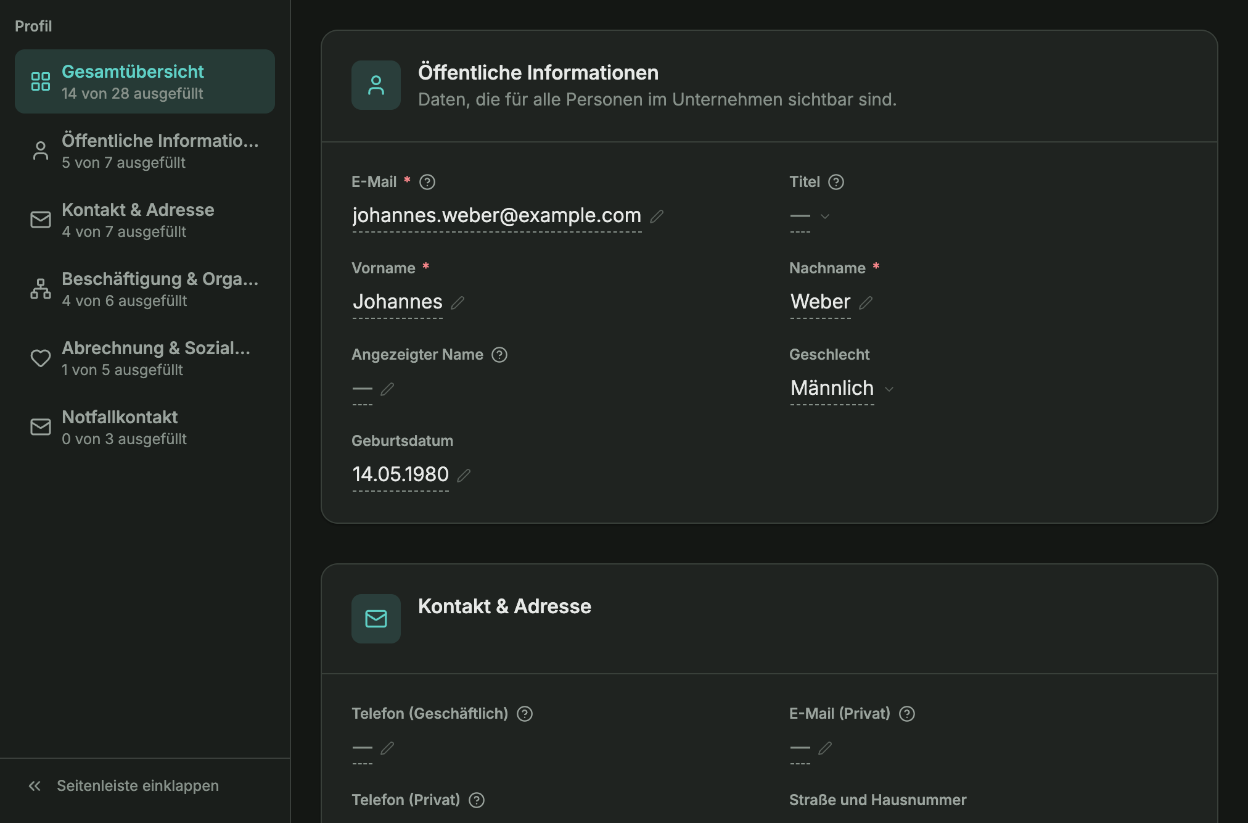Open Kontakt & Adresse sidebar section

(145, 220)
